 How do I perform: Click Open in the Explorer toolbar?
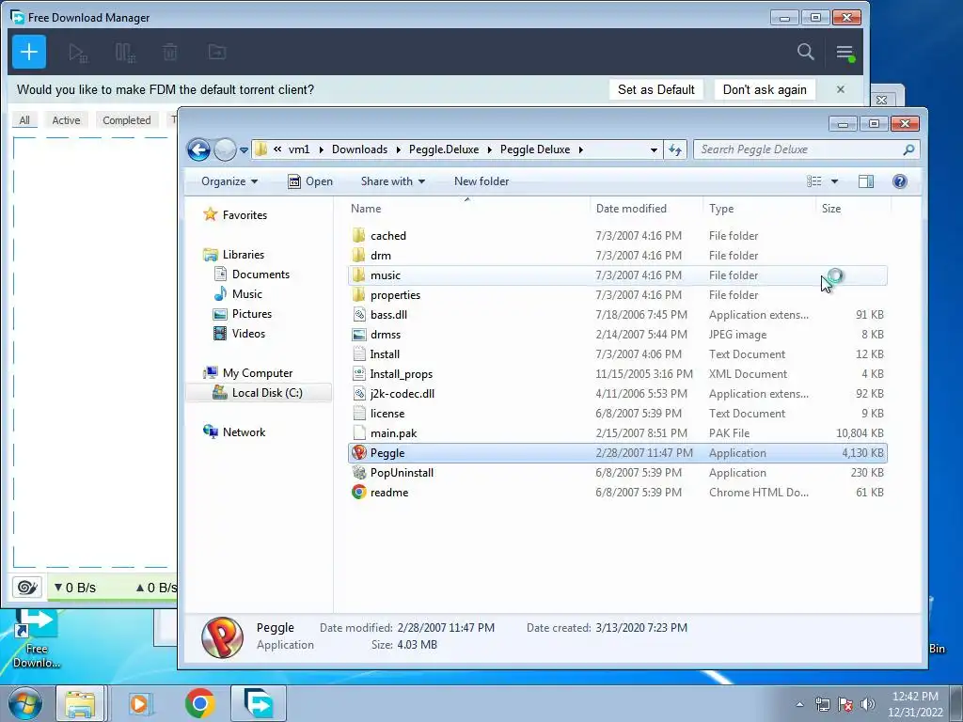pos(310,181)
